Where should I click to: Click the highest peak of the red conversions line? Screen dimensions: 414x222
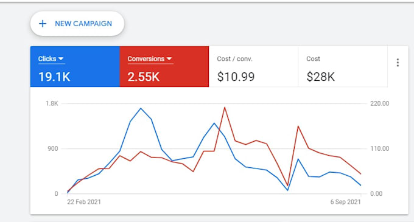pyautogui.click(x=225, y=108)
